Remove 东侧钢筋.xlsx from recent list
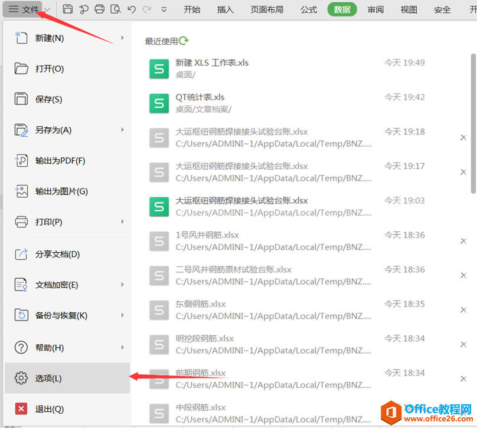Viewport: 477px width, 429px height. tap(463, 310)
